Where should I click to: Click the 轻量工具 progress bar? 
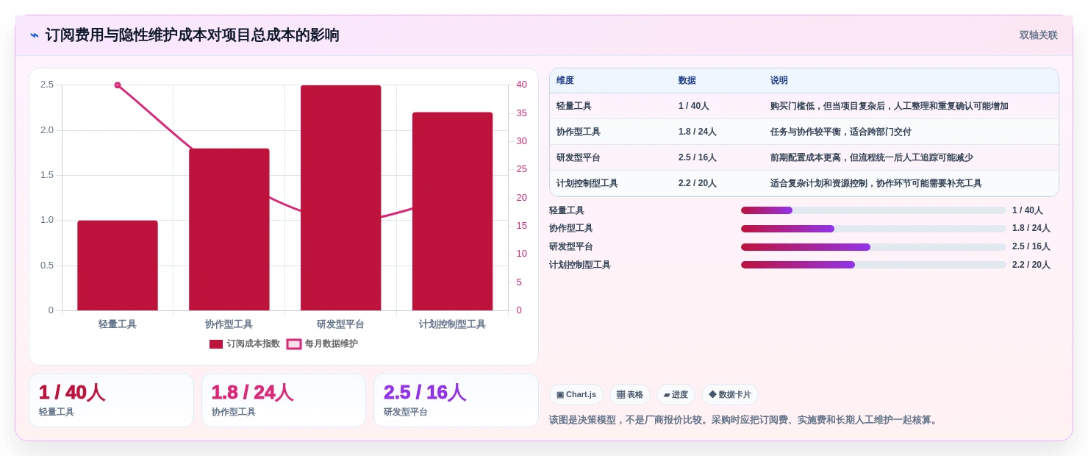873,210
